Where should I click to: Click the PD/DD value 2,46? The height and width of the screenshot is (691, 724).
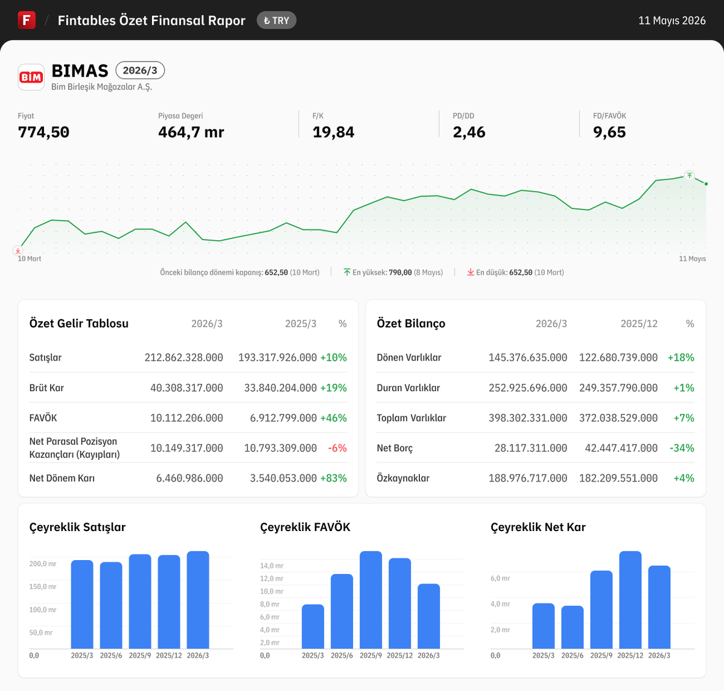469,132
